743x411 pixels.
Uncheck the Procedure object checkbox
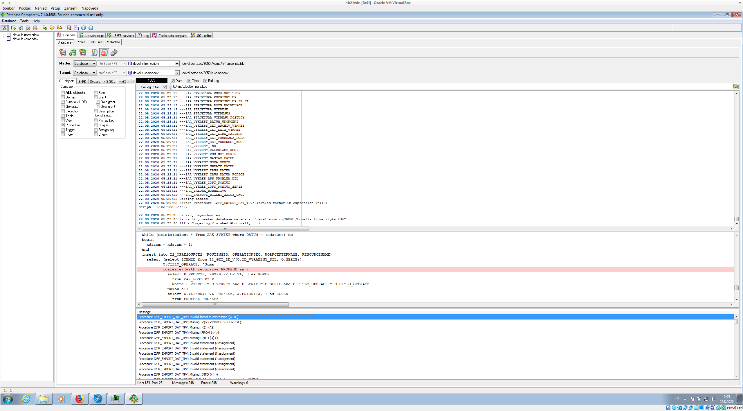(x=63, y=125)
